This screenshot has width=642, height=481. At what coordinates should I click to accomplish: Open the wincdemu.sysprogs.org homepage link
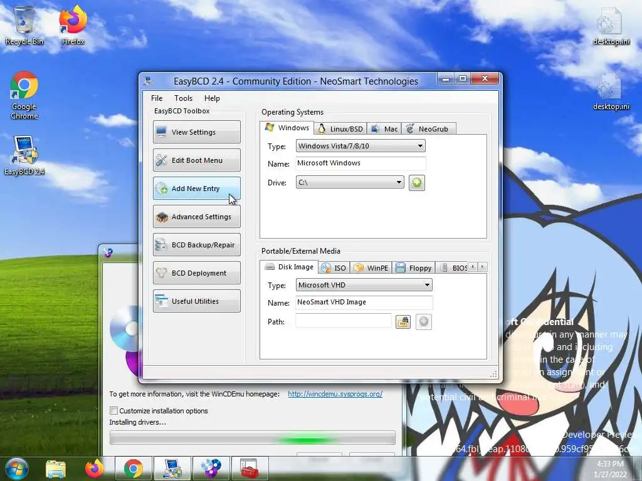[335, 394]
